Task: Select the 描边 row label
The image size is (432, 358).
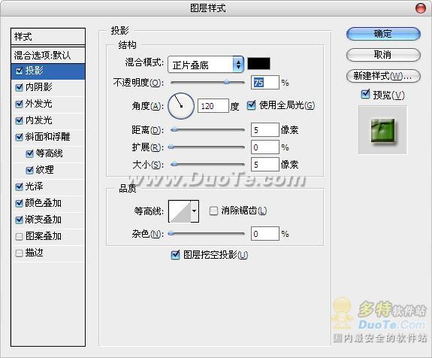Action: coord(34,253)
